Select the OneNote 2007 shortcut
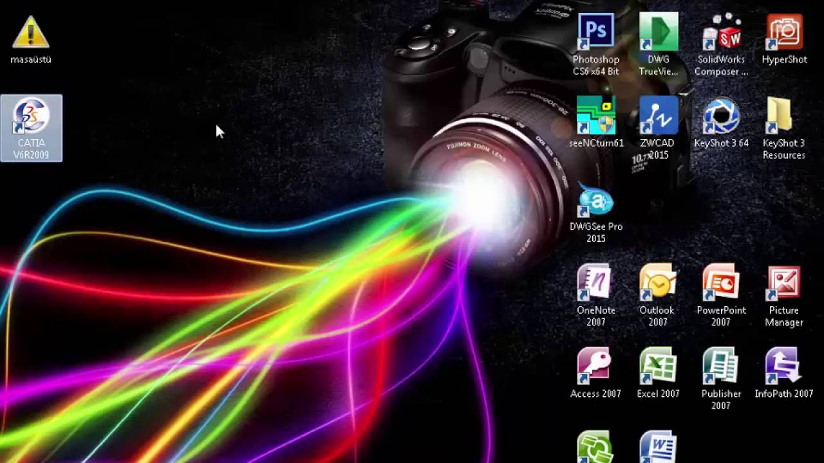This screenshot has width=824, height=463. click(596, 295)
